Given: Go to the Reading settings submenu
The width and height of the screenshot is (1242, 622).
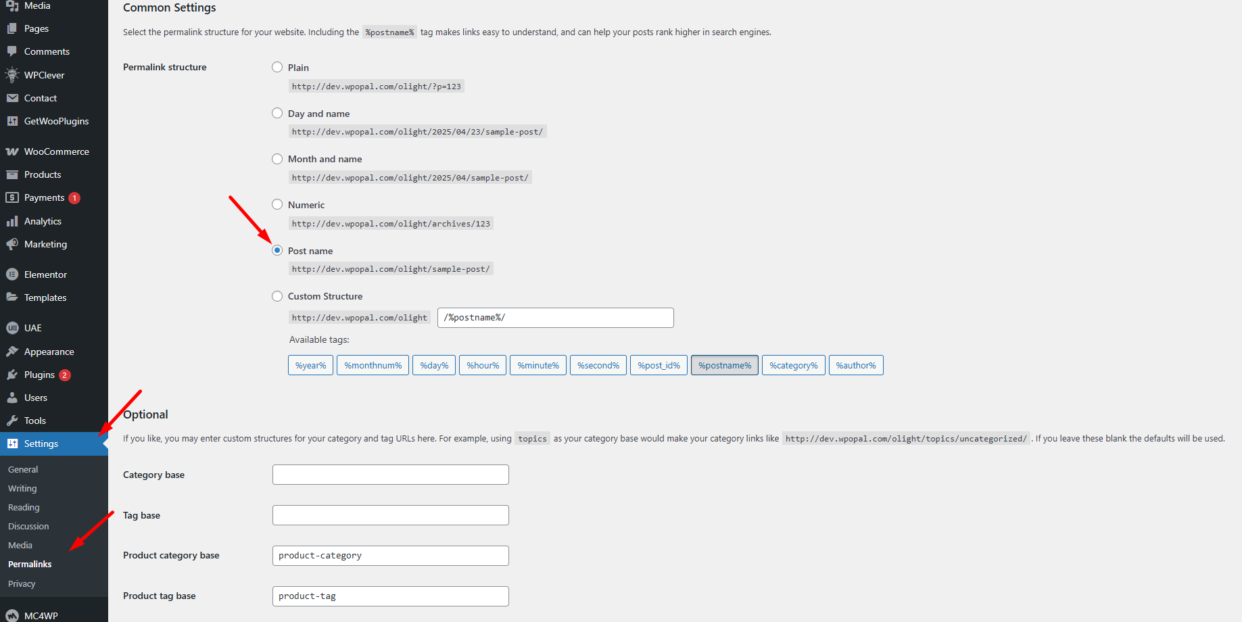Looking at the screenshot, I should (x=24, y=507).
